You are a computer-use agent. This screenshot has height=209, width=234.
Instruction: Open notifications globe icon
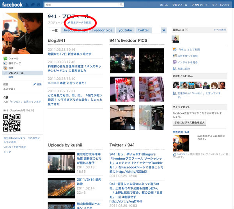[38, 5]
